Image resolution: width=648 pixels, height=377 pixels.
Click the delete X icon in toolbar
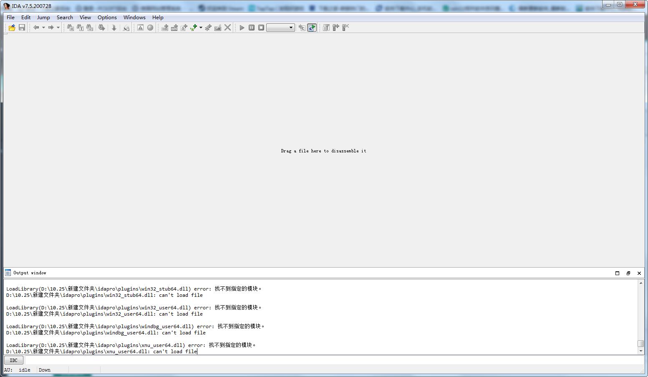[x=227, y=28]
